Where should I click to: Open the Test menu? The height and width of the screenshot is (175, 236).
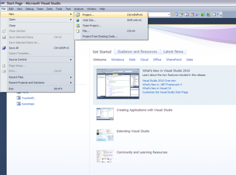(x=68, y=9)
